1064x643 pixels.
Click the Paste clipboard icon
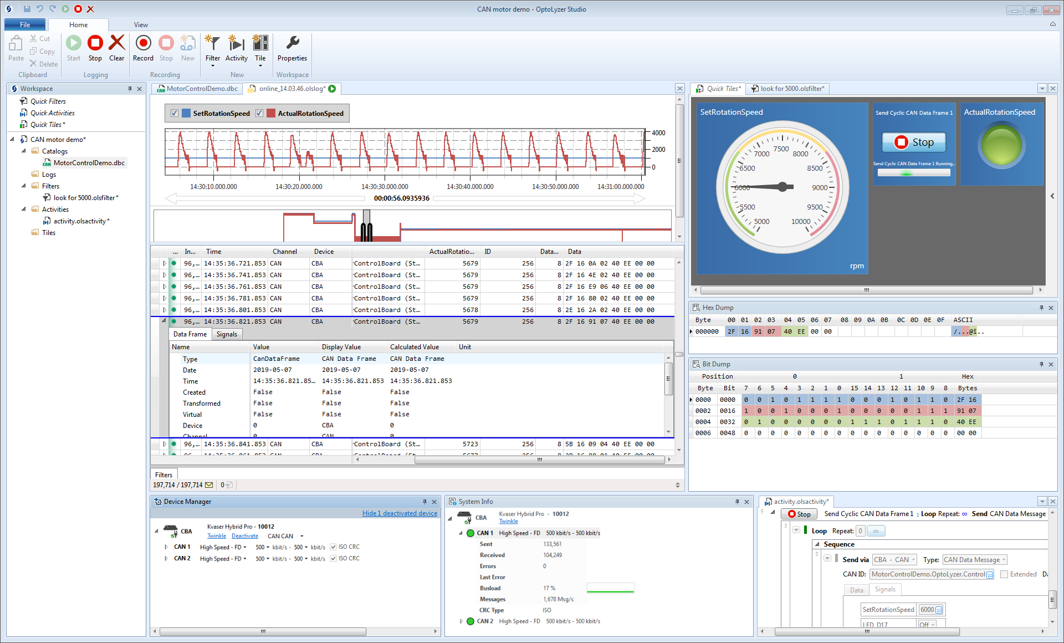coord(16,43)
